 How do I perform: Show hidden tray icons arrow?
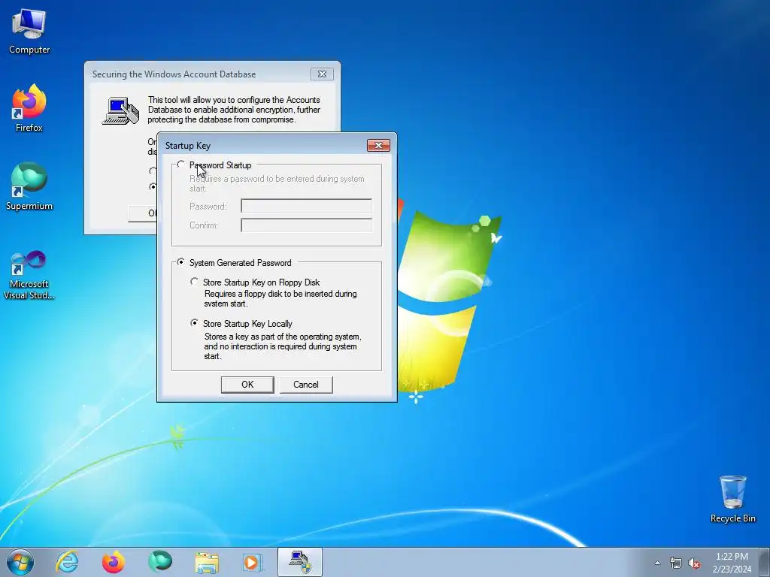657,563
